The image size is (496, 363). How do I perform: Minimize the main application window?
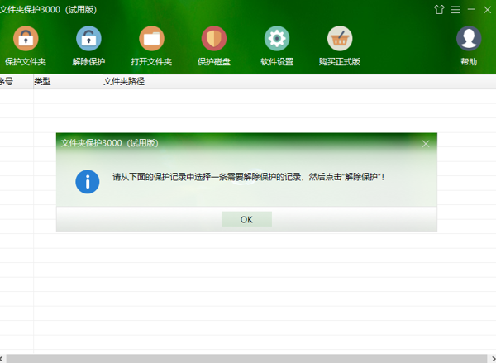tap(469, 10)
